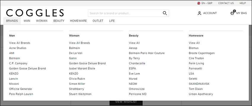Image resolution: width=252 pixels, height=106 pixels.
Task: Choose Acne Studios brand
Action: (x=18, y=48)
